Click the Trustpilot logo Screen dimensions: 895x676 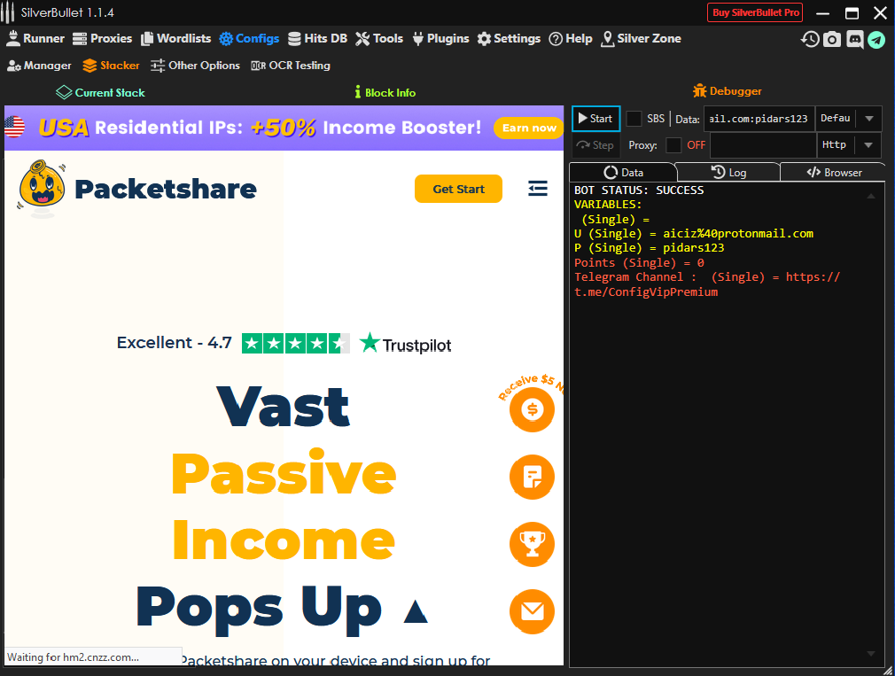(x=405, y=344)
